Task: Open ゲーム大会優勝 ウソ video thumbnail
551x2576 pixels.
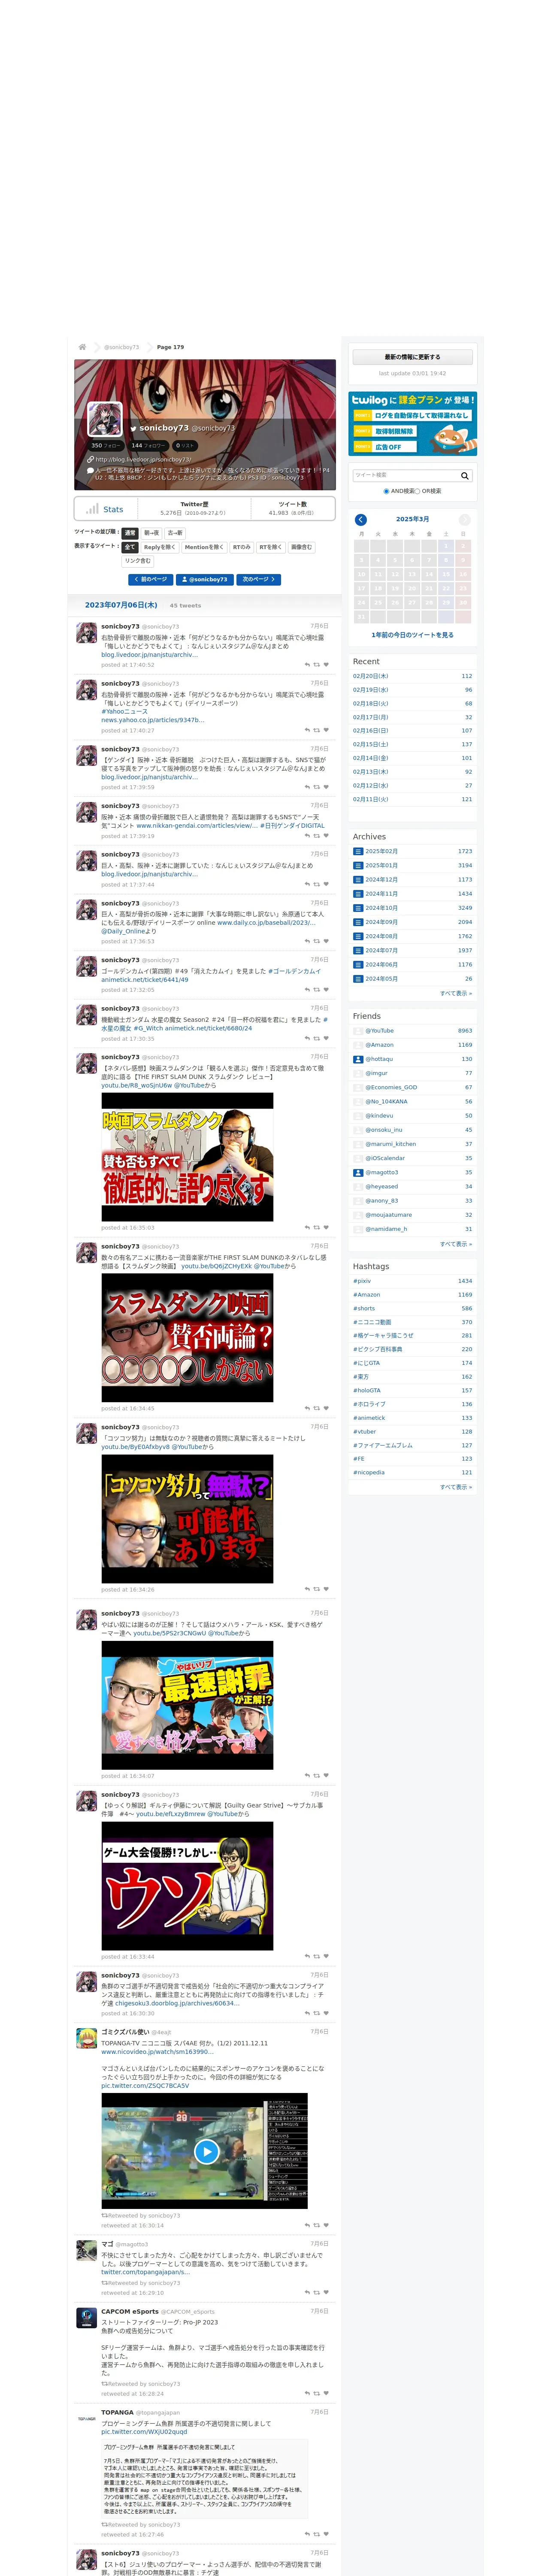Action: 187,1885
